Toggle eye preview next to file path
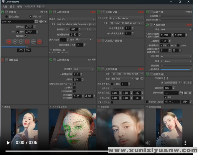This screenshot has height=155, width=199. [x=41, y=22]
